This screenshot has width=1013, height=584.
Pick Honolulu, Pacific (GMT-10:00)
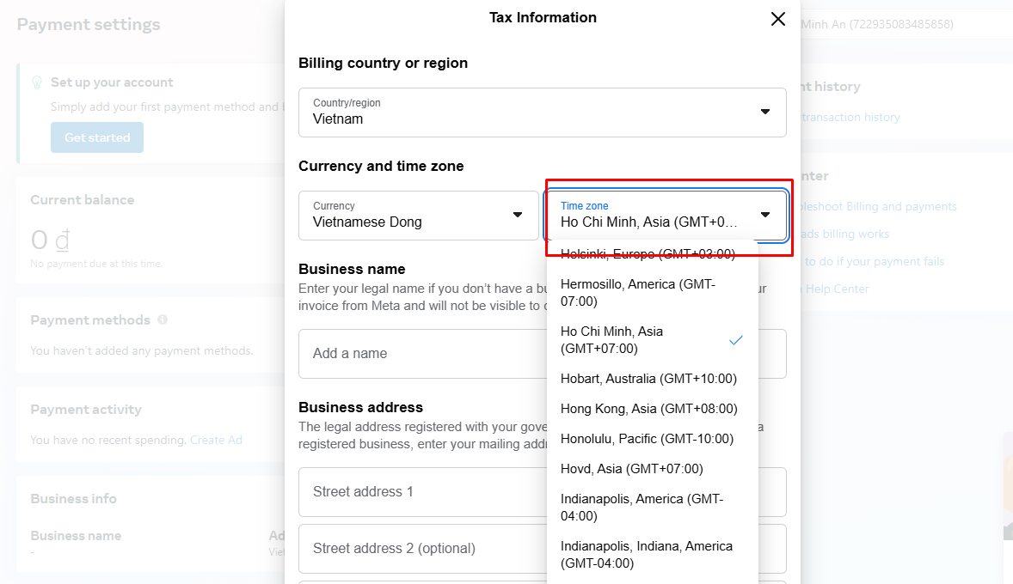pos(652,439)
